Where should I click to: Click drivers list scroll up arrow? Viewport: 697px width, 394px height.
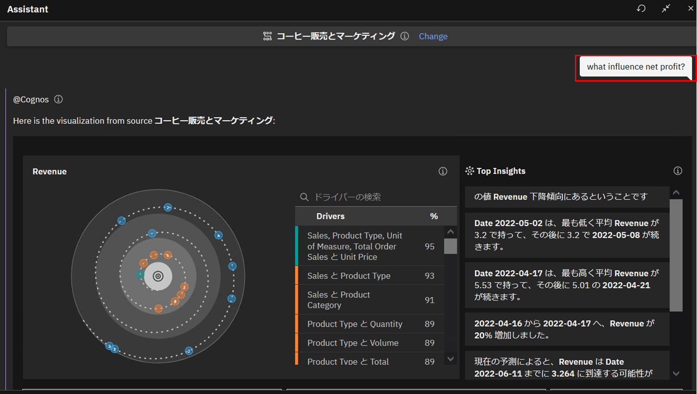pyautogui.click(x=450, y=231)
